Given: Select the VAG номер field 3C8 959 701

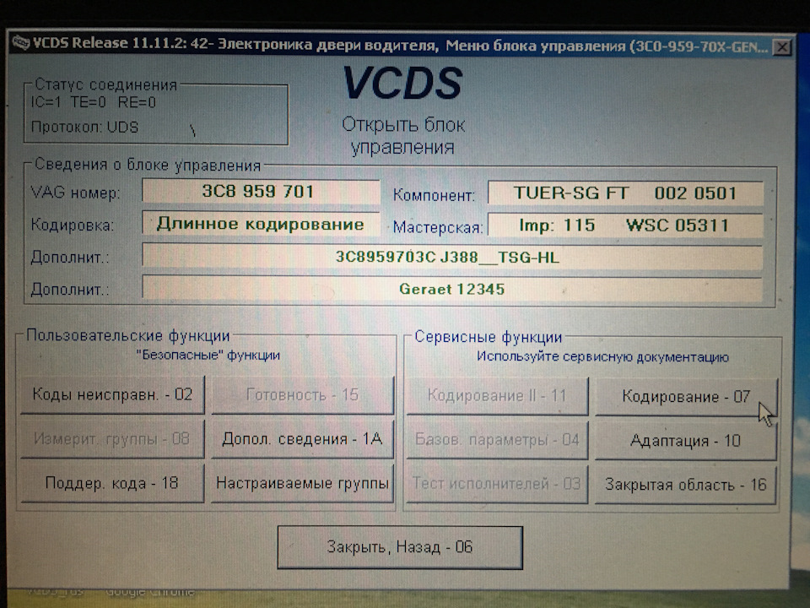Looking at the screenshot, I should [261, 192].
